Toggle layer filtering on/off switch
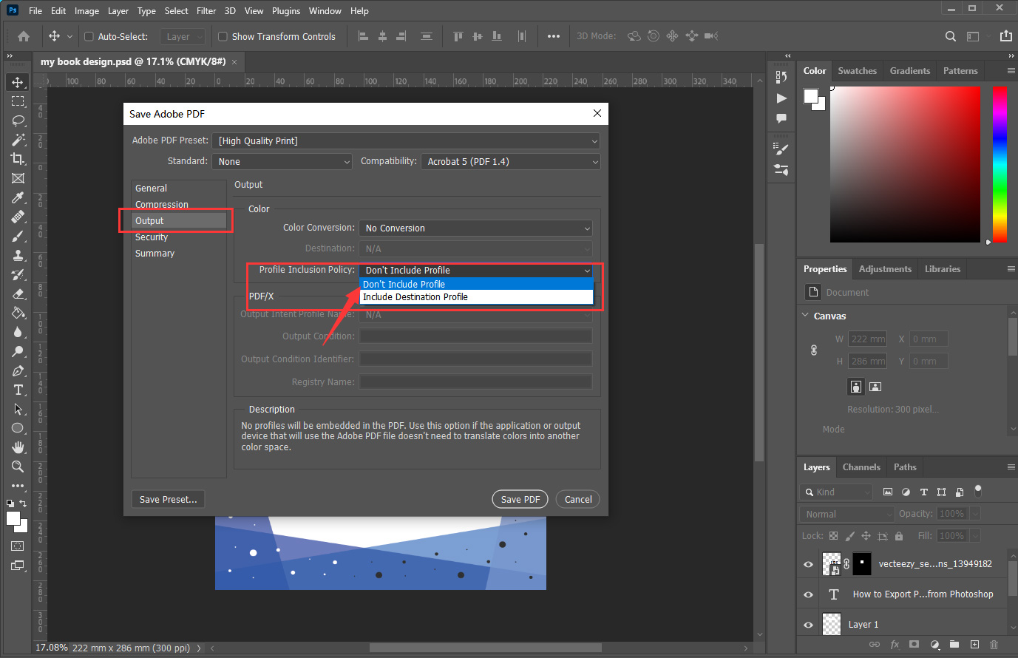 (x=978, y=490)
